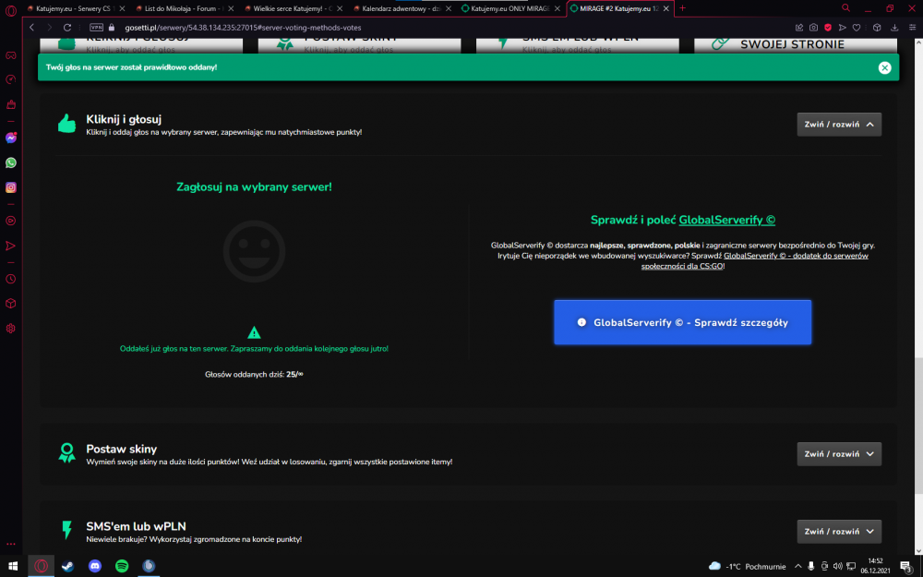Open Easy Setup sliders icon
Screen dimensions: 923x577
912,28
